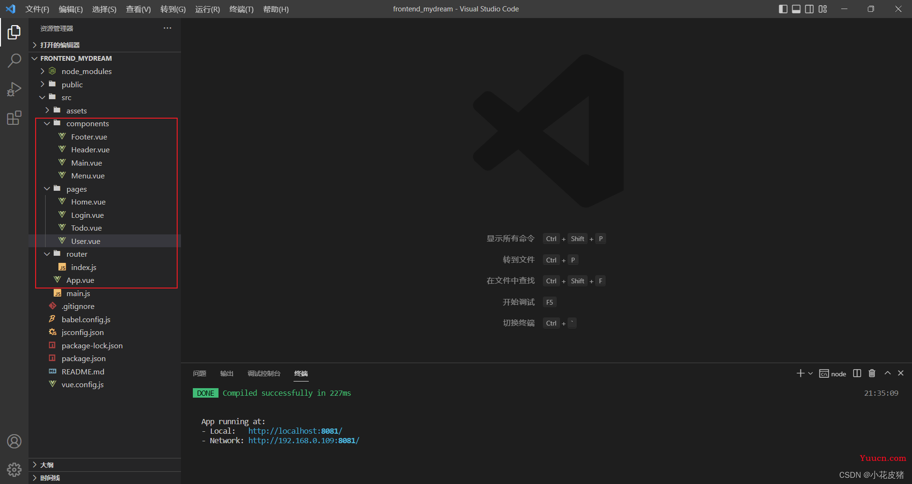Open the localhost:8081 link
912x484 pixels.
(295, 431)
